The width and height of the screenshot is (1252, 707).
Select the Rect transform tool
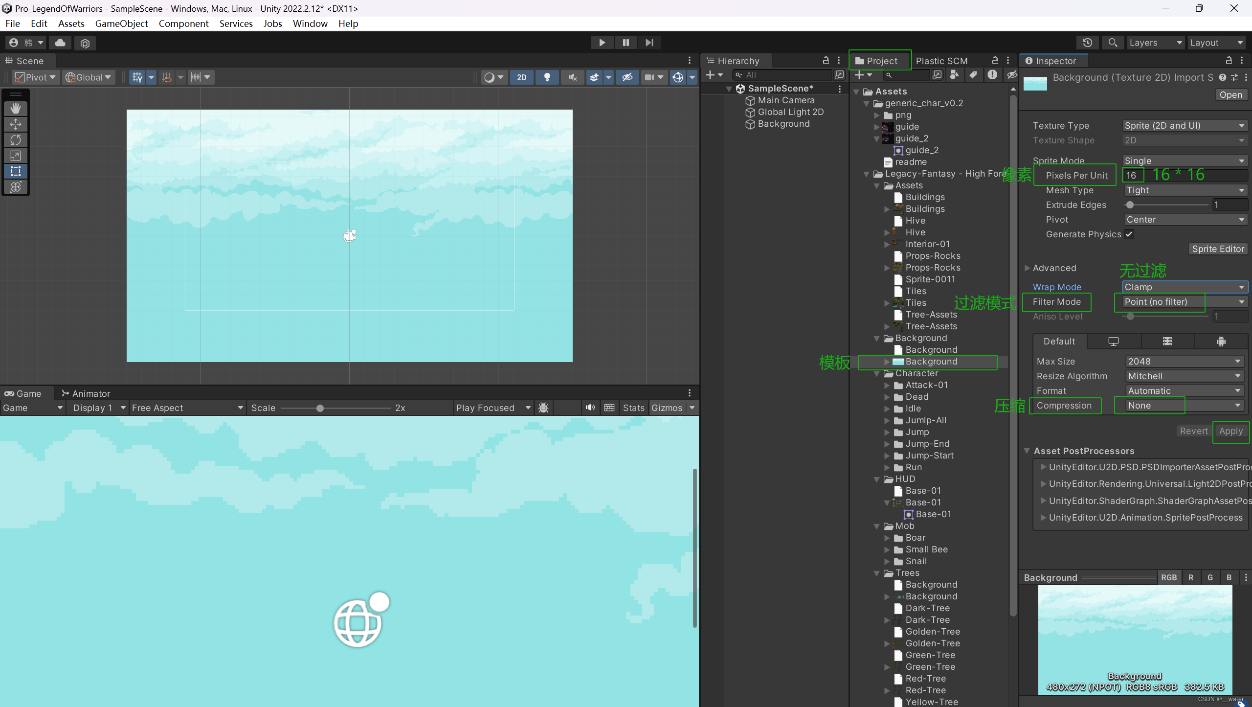pyautogui.click(x=16, y=171)
